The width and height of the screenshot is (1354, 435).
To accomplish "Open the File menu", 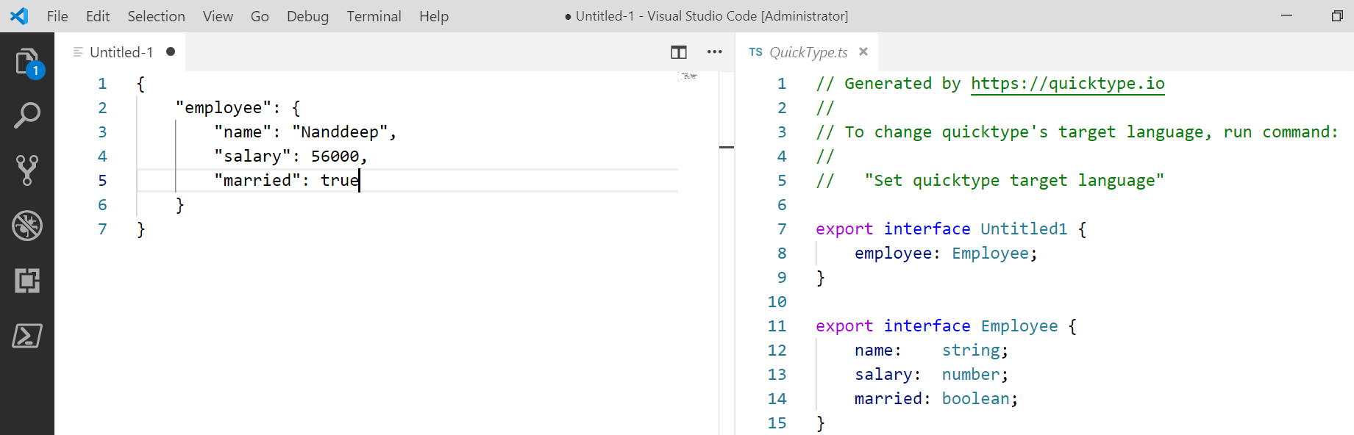I will tap(57, 16).
